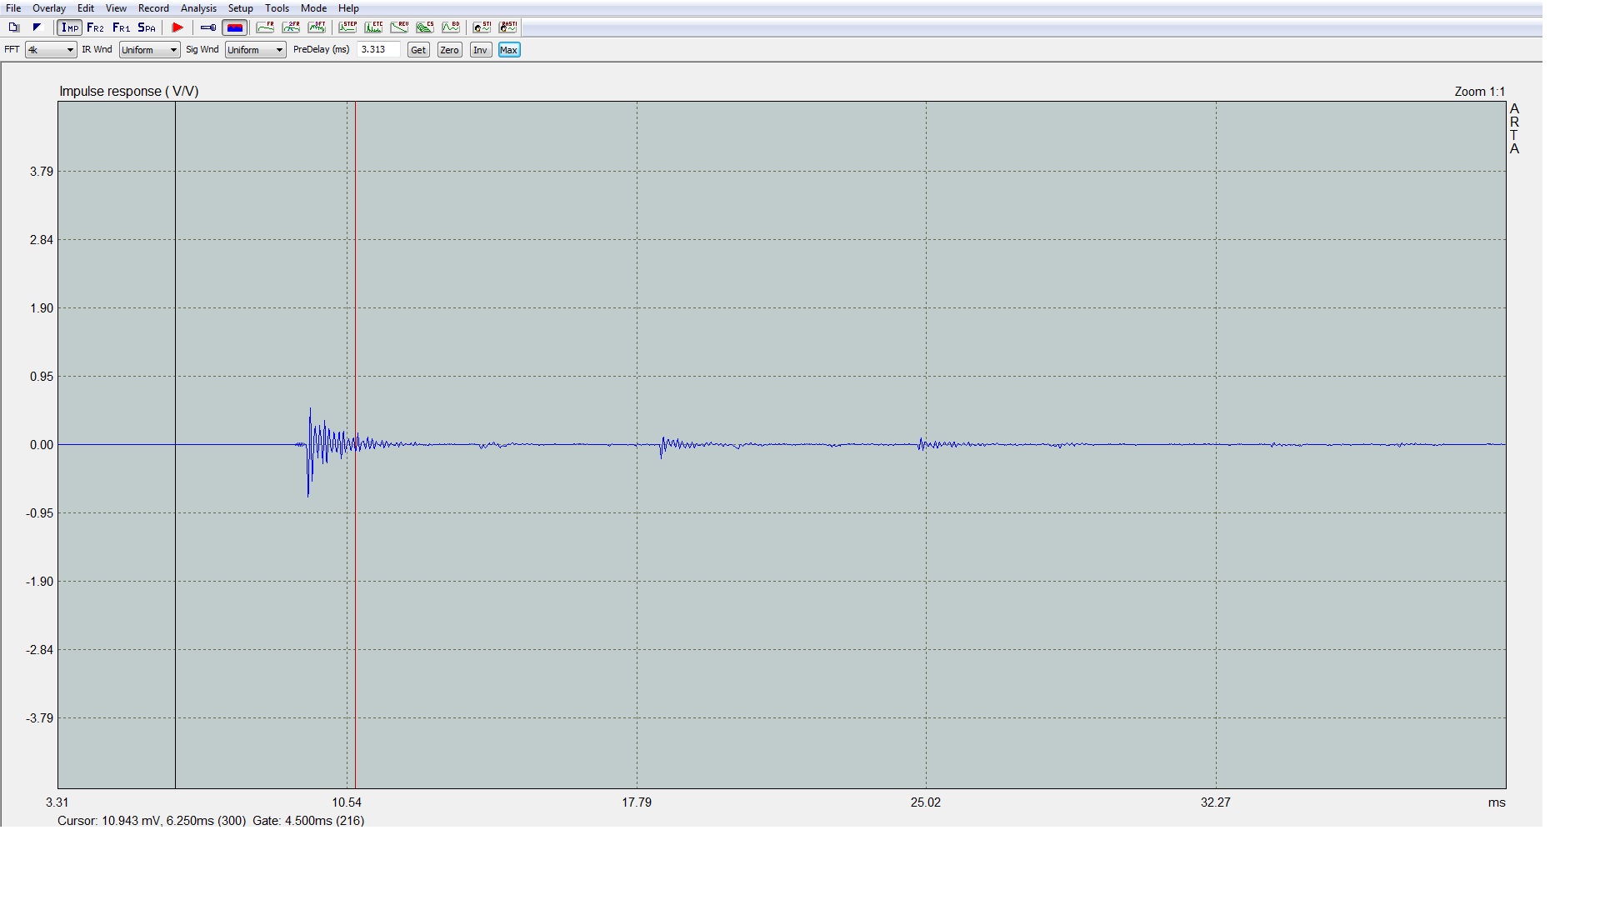
Task: Open FFT size 4k dropdown
Action: pyautogui.click(x=51, y=50)
